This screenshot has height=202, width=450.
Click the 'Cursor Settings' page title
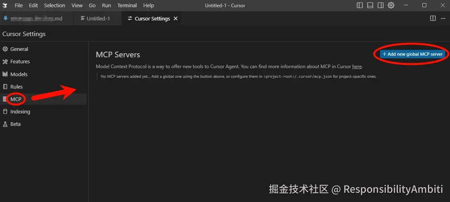click(x=24, y=34)
